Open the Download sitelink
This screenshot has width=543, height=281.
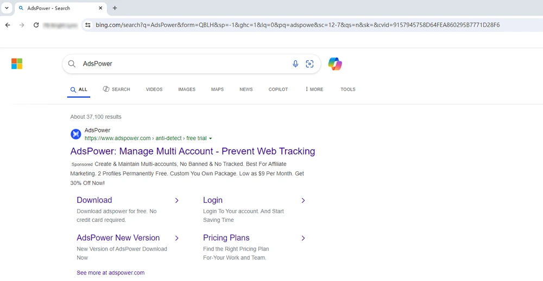point(94,200)
